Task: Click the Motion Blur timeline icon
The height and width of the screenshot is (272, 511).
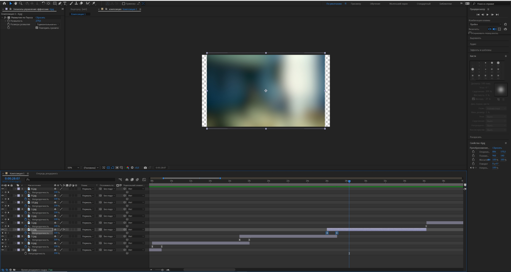Action: (137, 180)
